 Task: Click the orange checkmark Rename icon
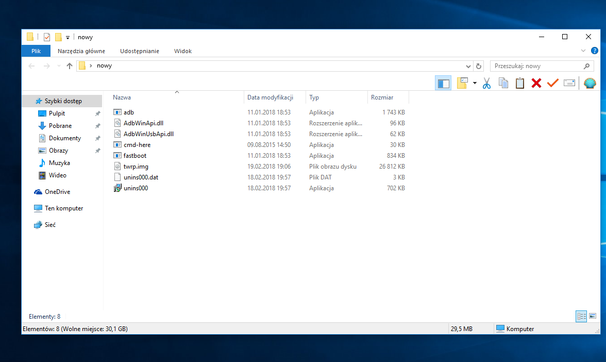[553, 83]
